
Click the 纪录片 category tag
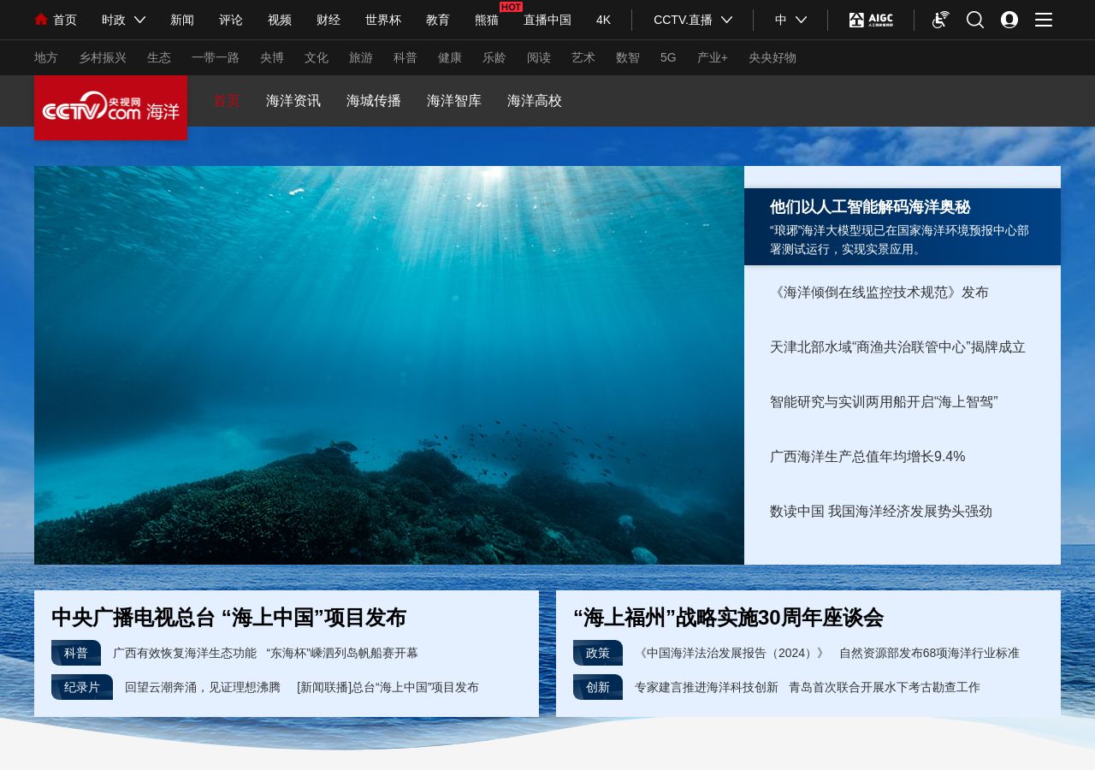tap(82, 687)
